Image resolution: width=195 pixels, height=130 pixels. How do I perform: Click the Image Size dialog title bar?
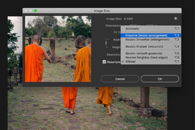(103, 11)
